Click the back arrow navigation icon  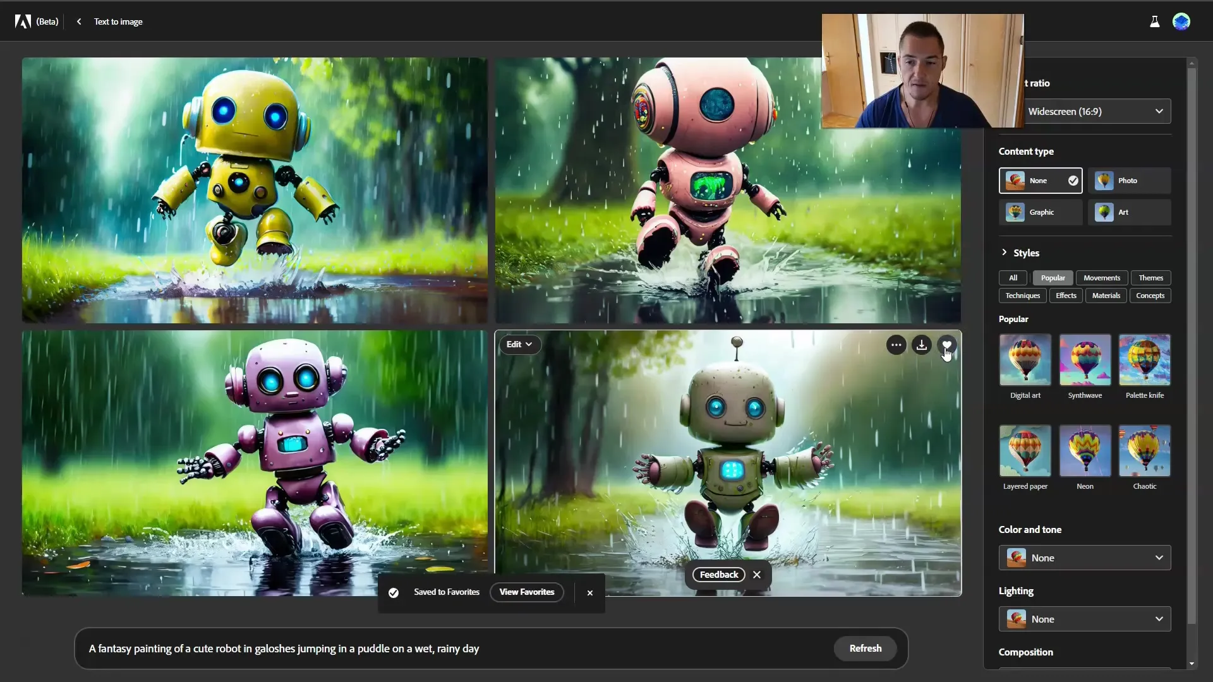point(78,21)
